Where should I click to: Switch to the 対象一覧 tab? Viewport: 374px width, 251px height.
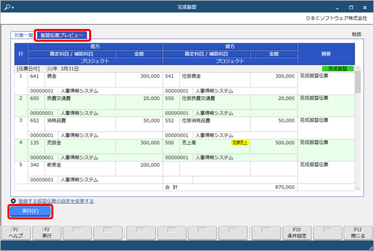pos(23,35)
